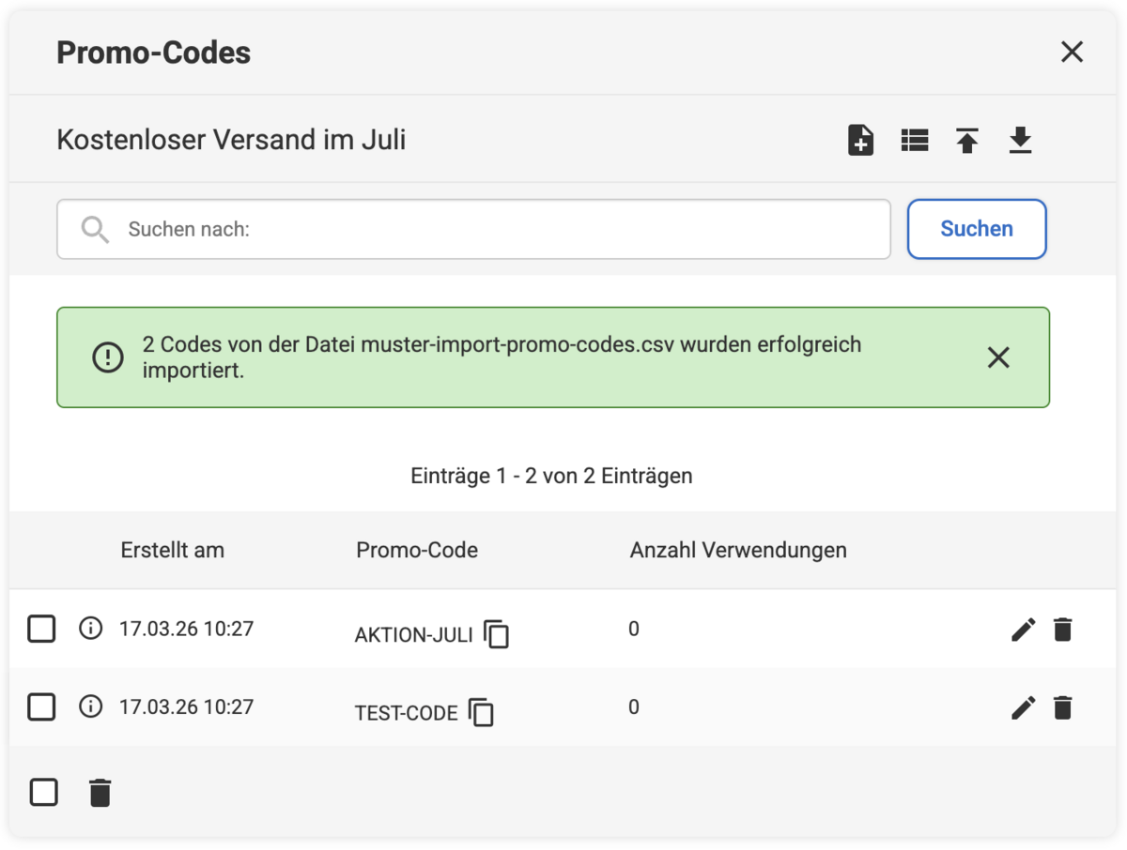Show info for TEST-CODE entry

pos(90,706)
